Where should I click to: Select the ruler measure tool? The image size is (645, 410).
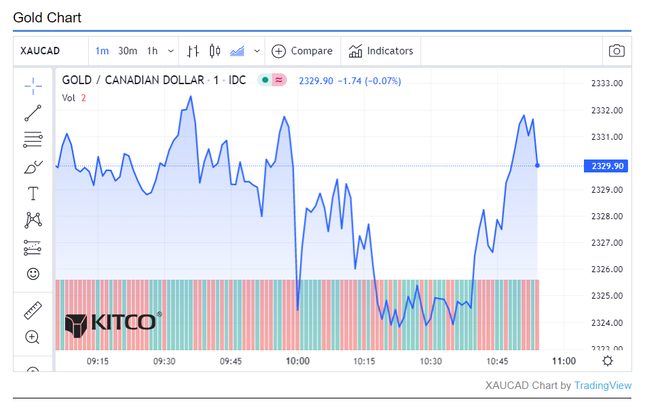click(x=33, y=310)
